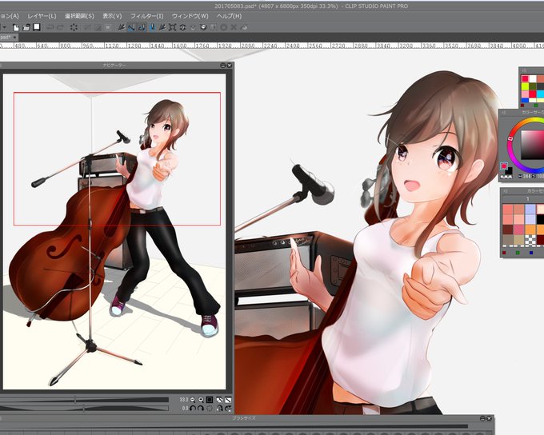The width and height of the screenshot is (544, 435).
Task: Click the Navigator fit to screen icon
Action: click(x=220, y=400)
